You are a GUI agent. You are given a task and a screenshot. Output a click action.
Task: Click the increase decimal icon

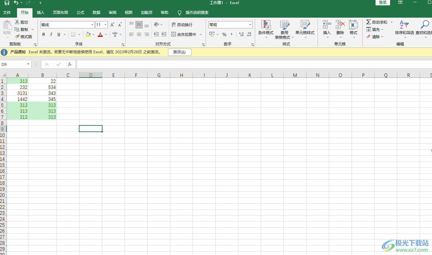pos(242,34)
